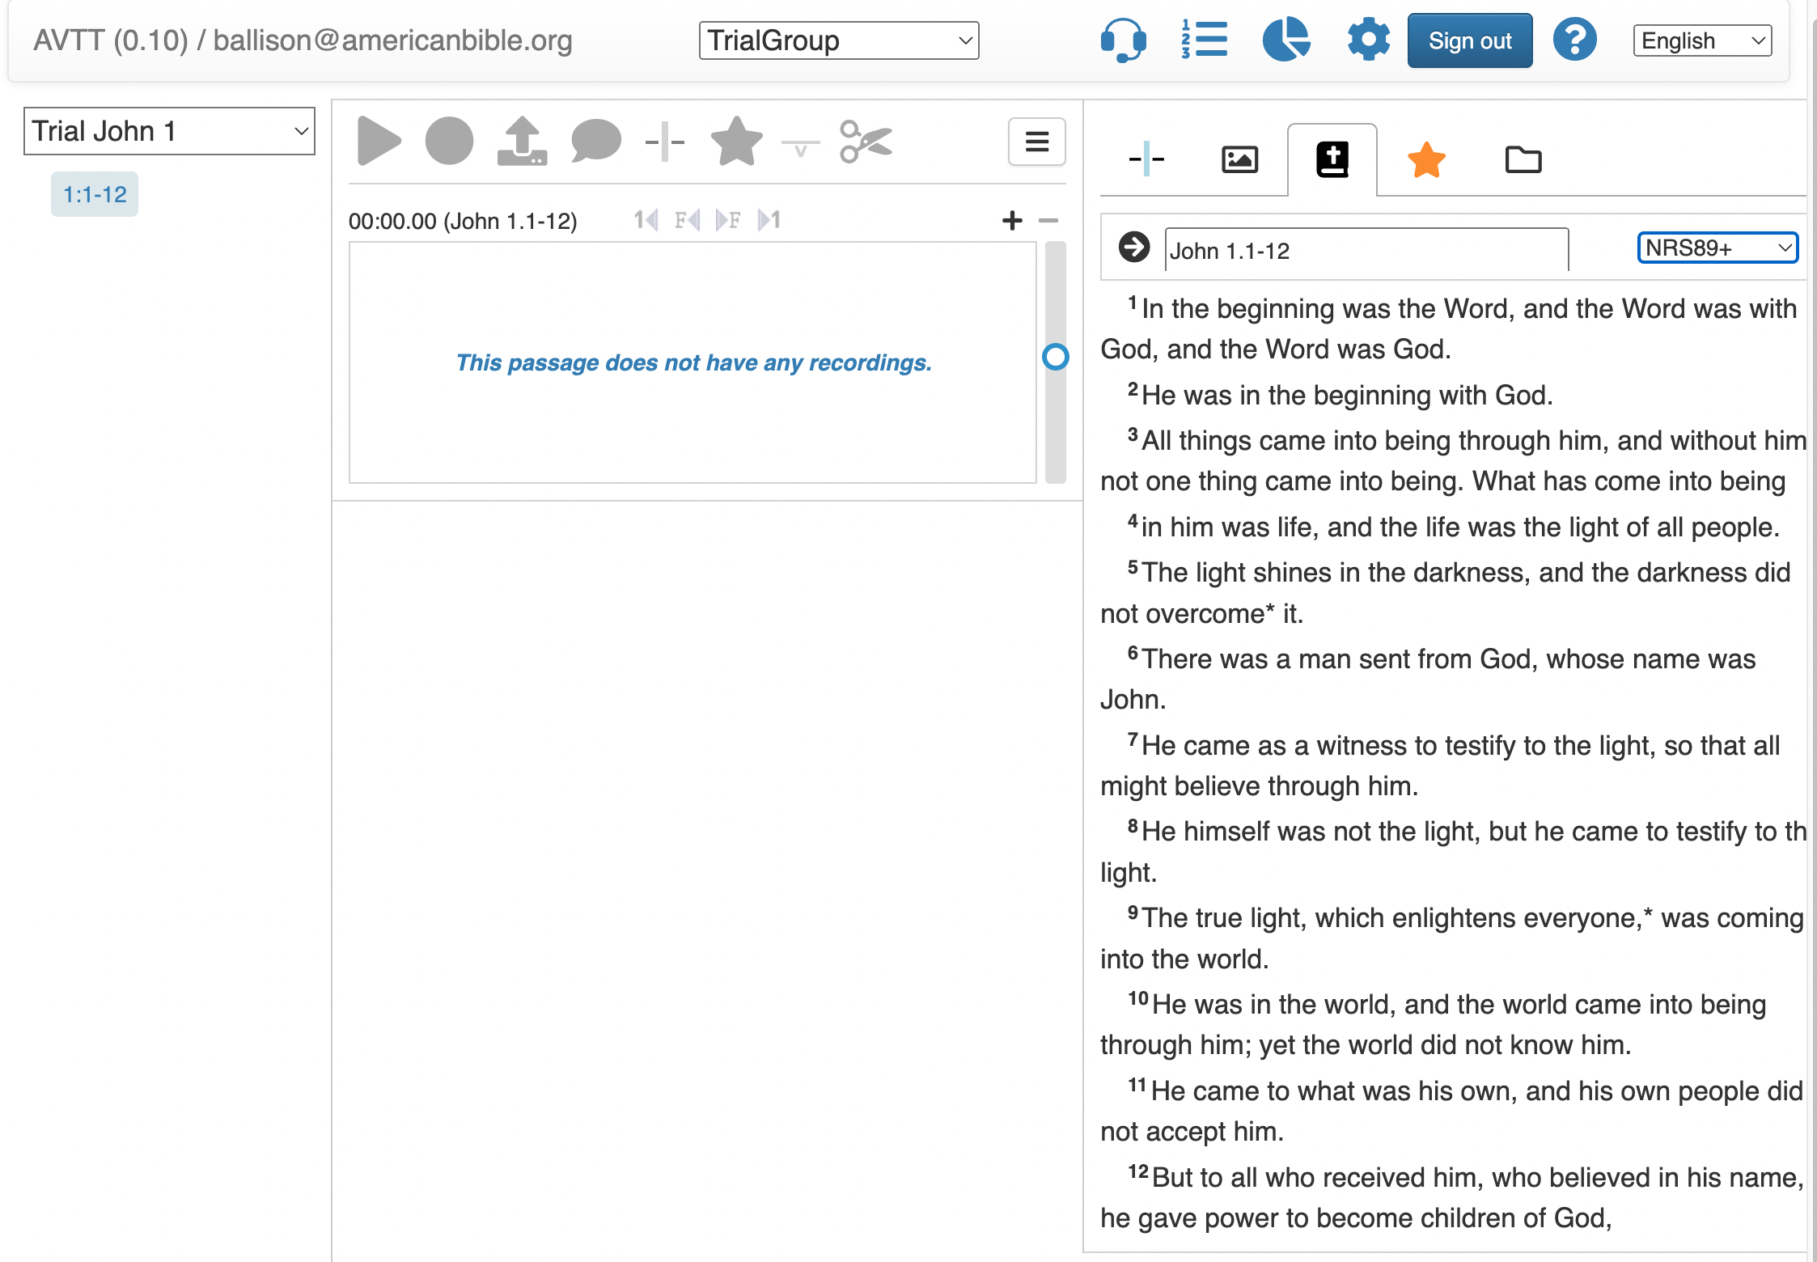Click the John 1.1-12 reference input field
Image resolution: width=1817 pixels, height=1262 pixels.
coord(1366,251)
